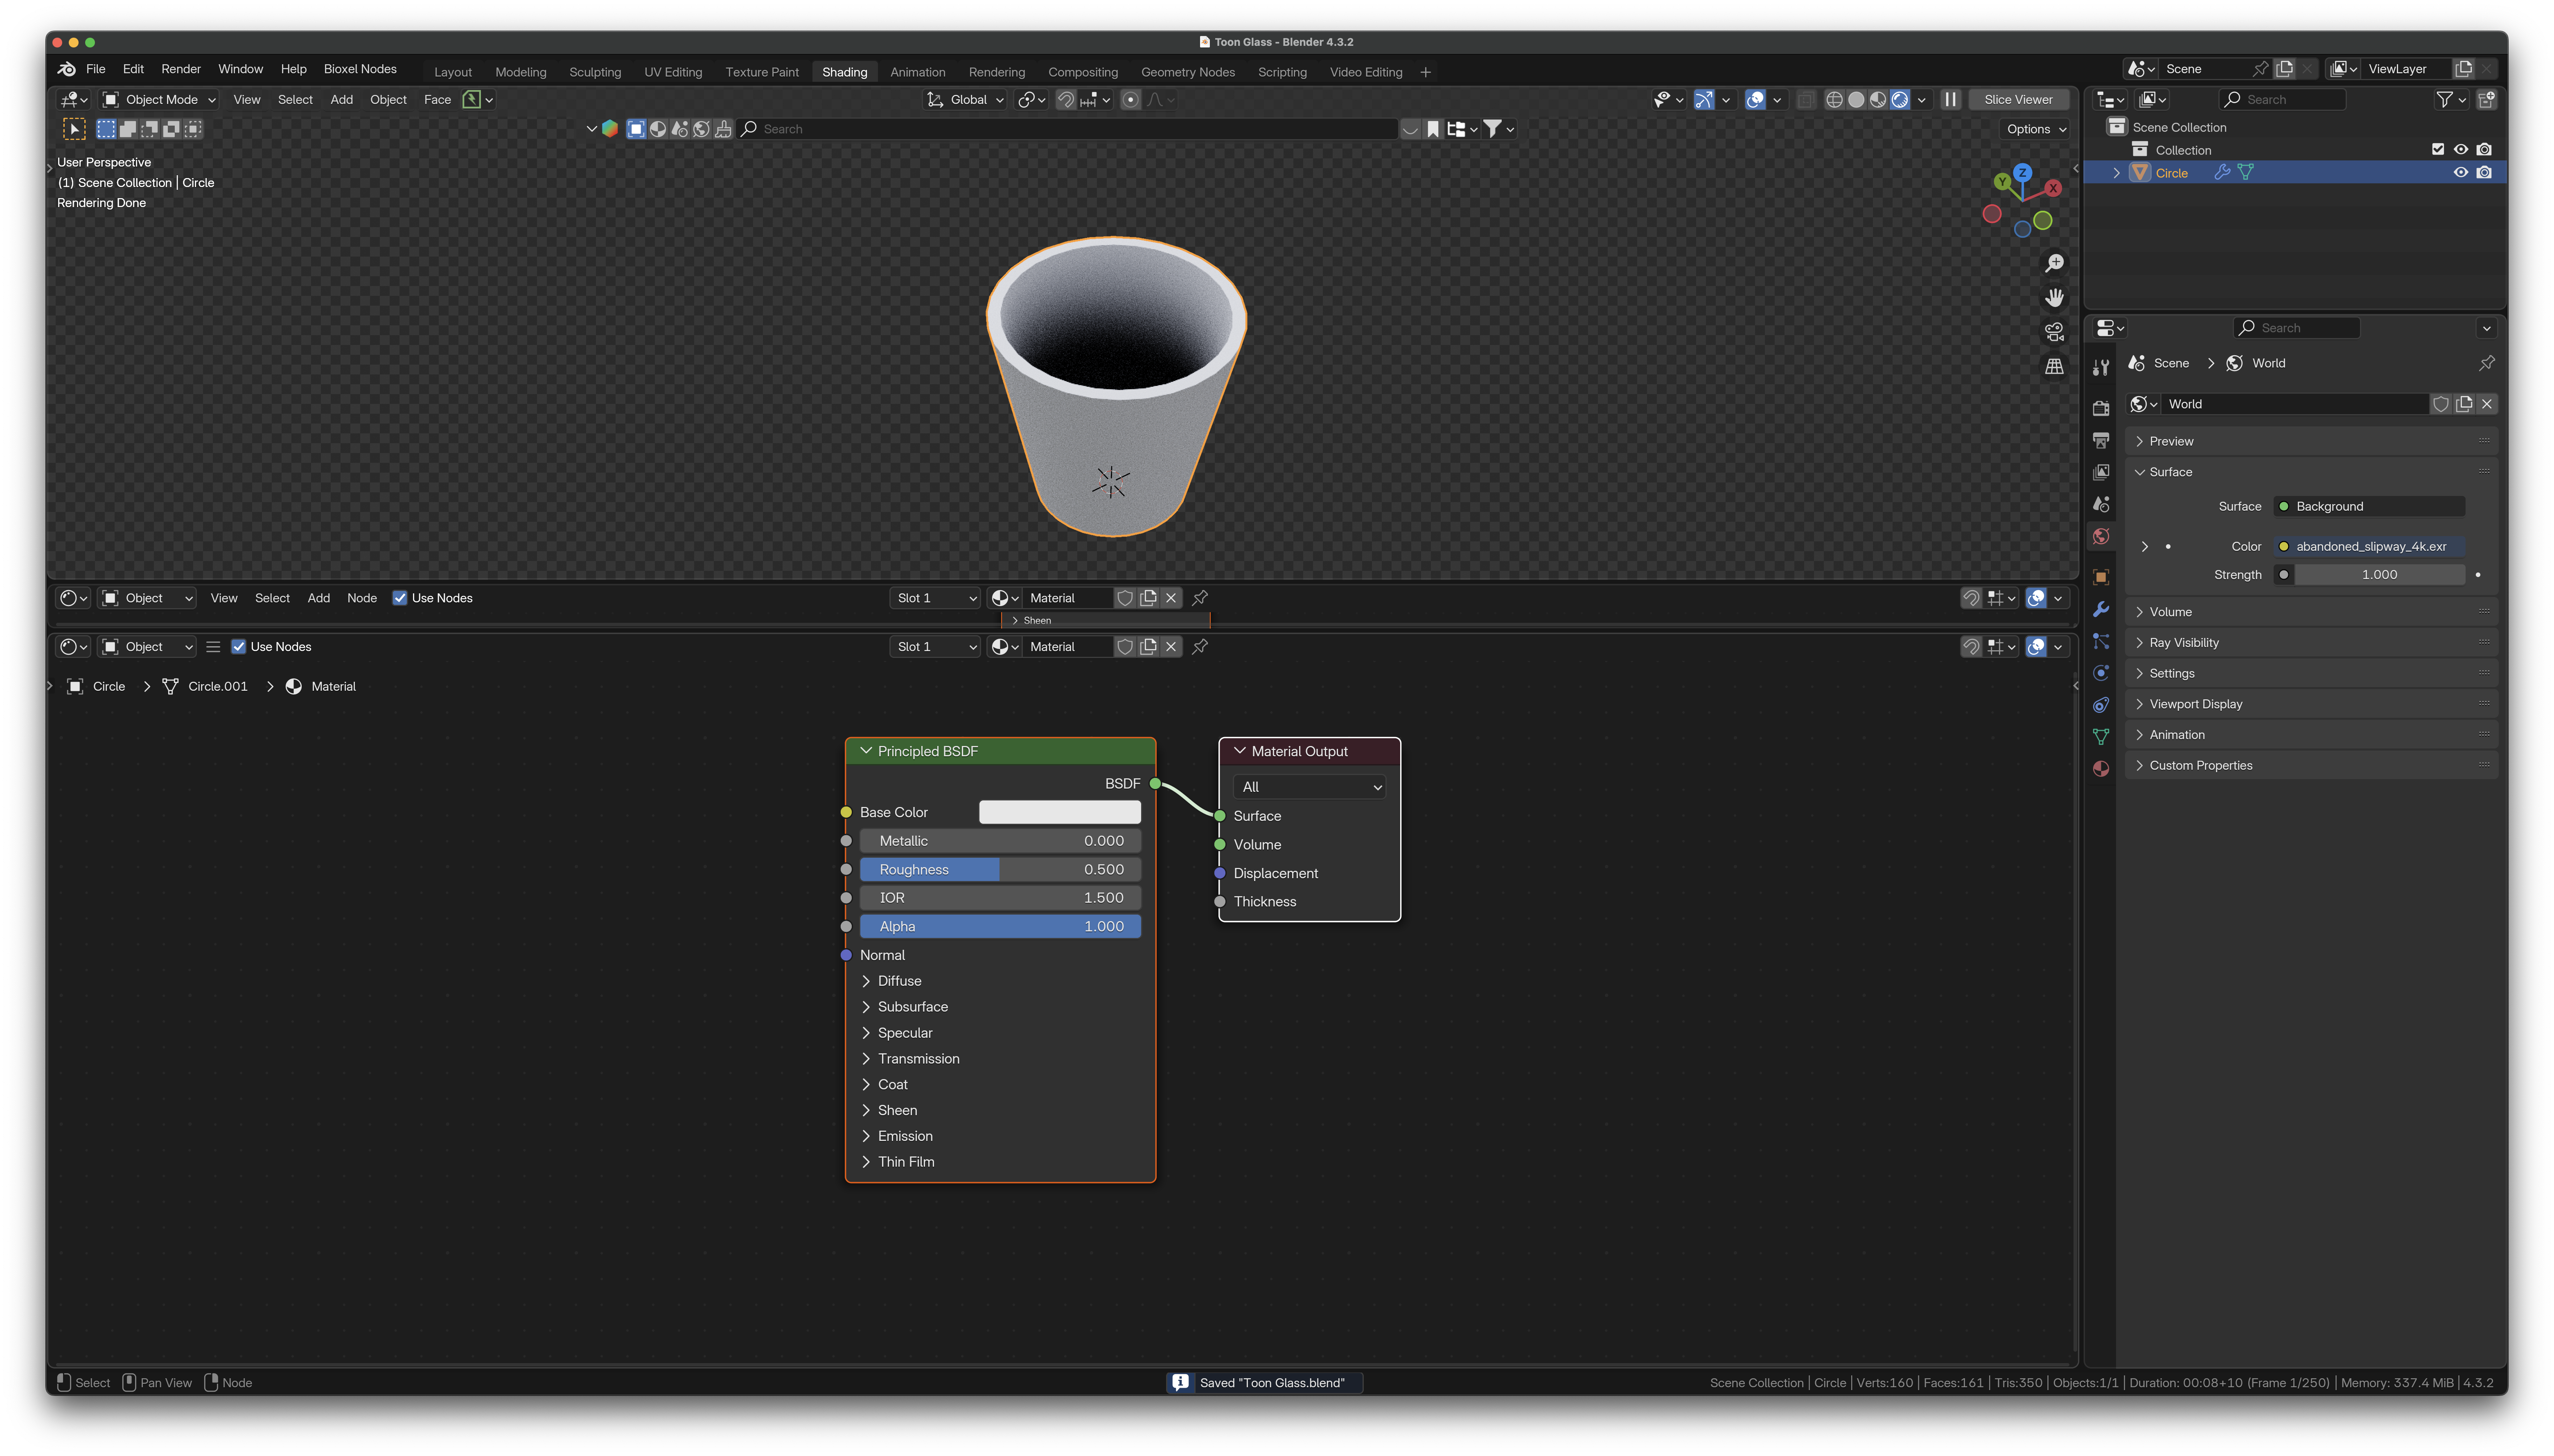
Task: Click the Slice Viewer button
Action: tap(2018, 100)
